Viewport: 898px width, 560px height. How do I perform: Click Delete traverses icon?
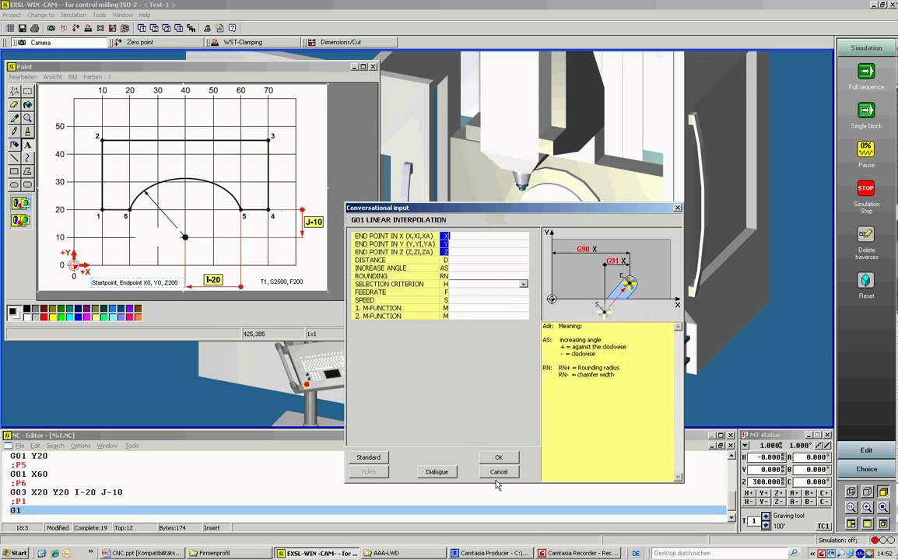coord(866,234)
